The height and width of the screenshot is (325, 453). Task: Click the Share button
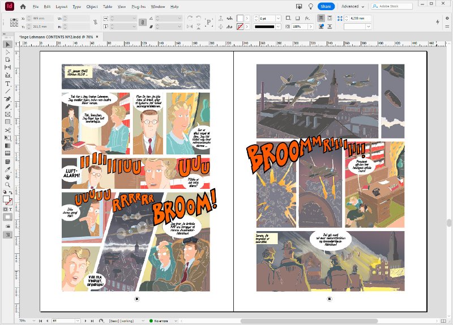(x=326, y=6)
